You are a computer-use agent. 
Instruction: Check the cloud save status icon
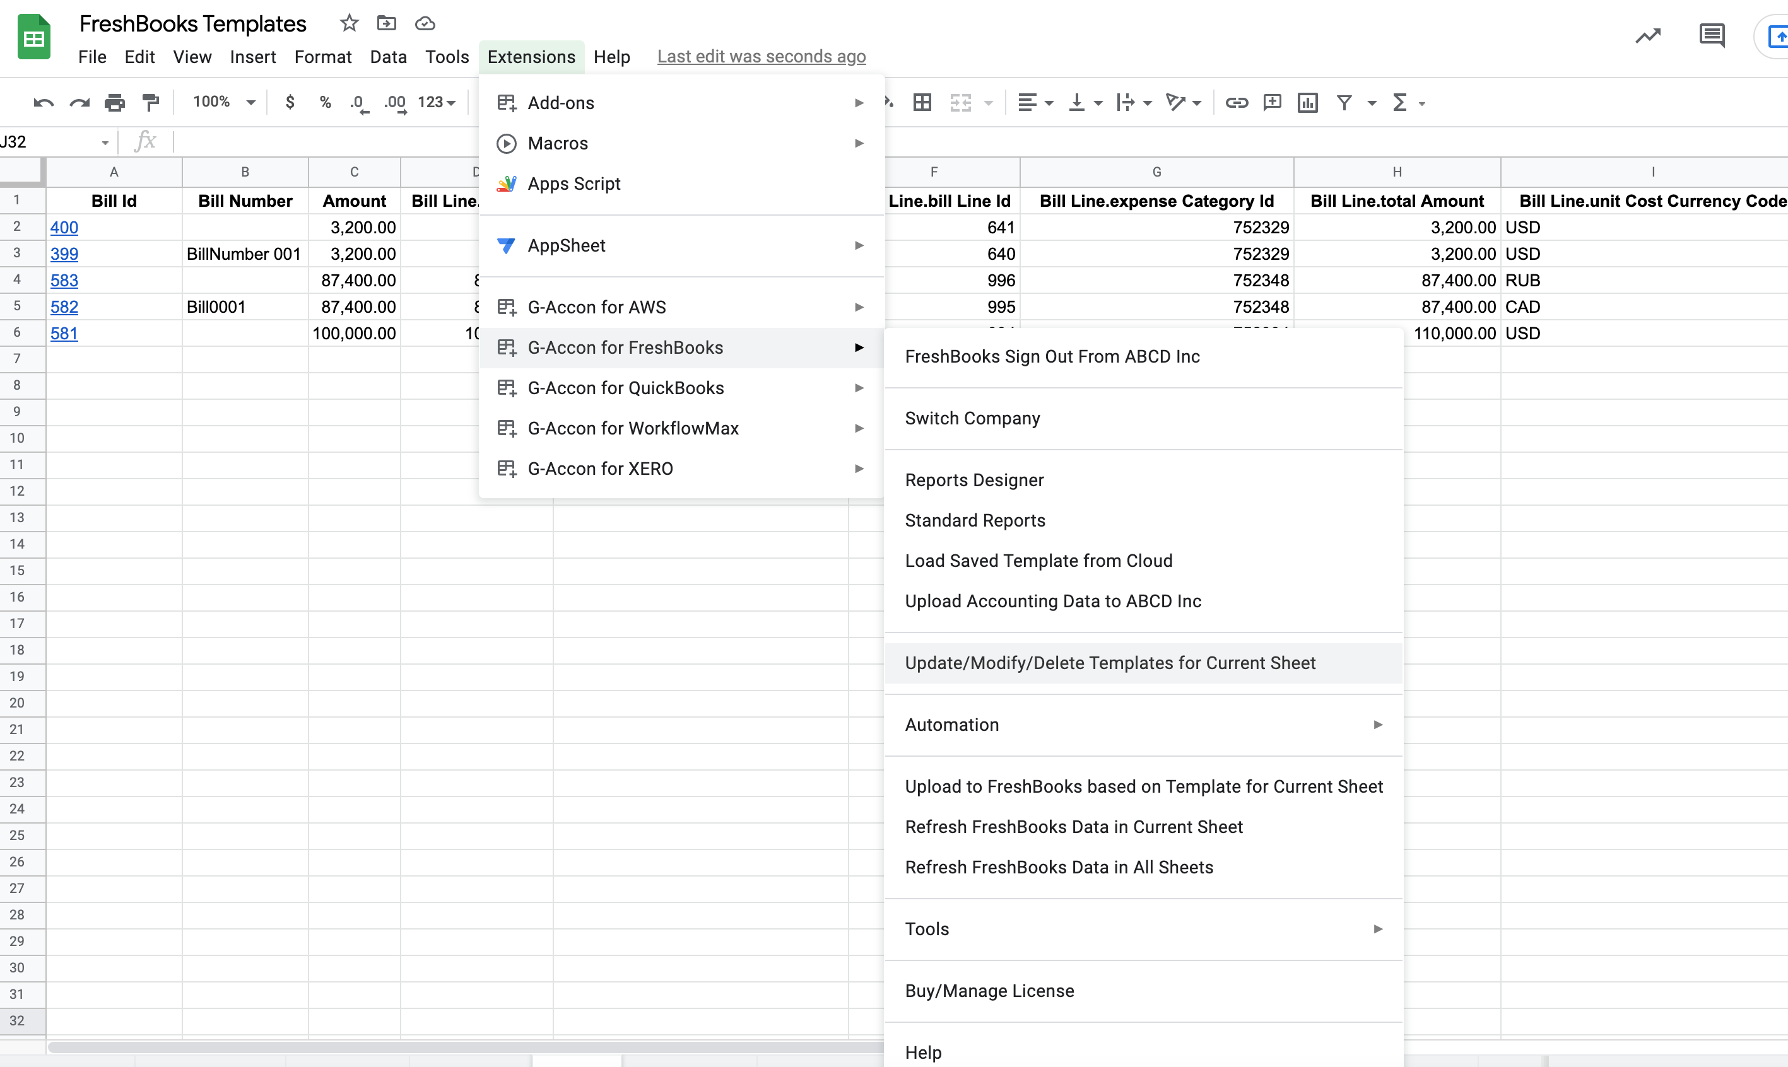click(425, 24)
